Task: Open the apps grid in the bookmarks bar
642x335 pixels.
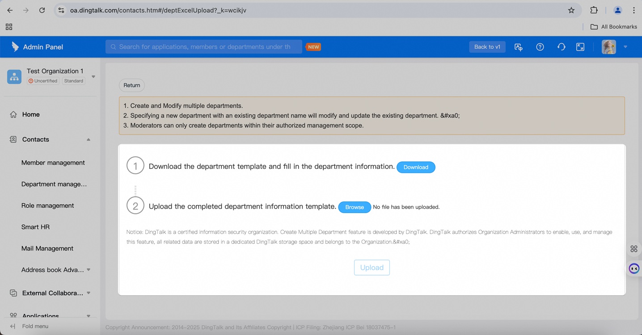Action: pos(9,27)
